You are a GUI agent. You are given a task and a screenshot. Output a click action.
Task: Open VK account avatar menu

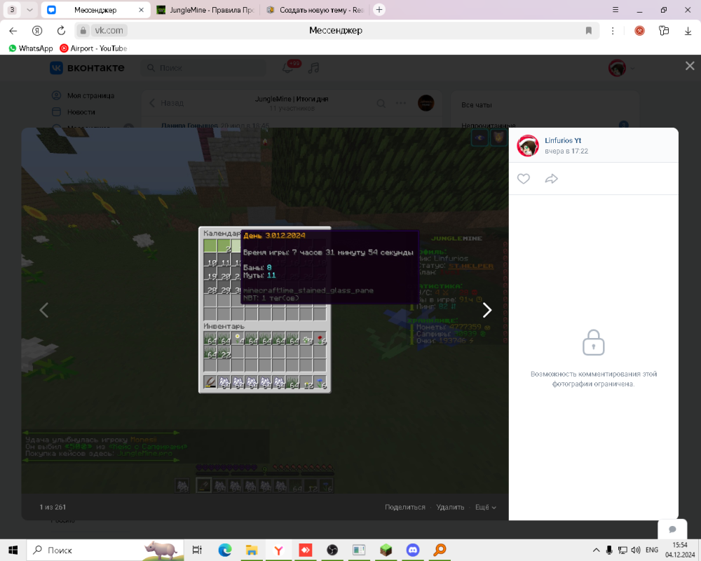pos(621,68)
